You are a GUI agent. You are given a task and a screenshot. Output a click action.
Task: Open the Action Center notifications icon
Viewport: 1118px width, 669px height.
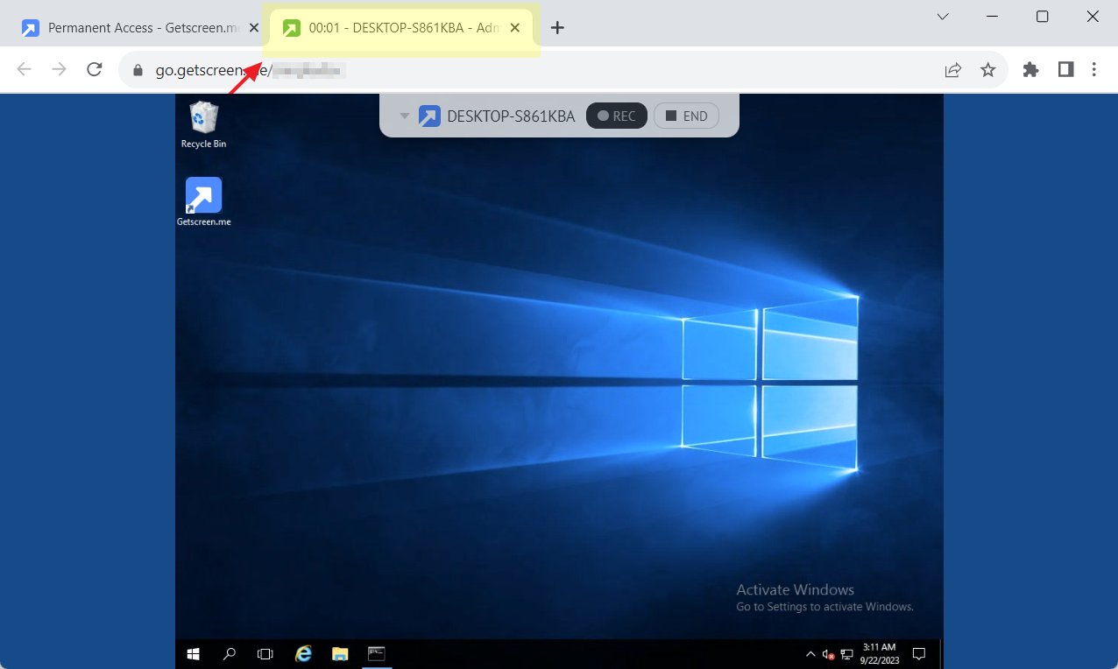coord(919,653)
